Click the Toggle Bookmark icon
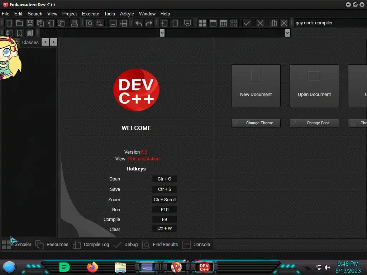Image resolution: width=367 pixels, height=275 pixels. tap(19, 33)
